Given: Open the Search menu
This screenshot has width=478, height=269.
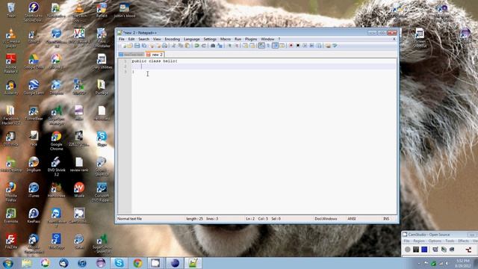Looking at the screenshot, I should [x=143, y=39].
